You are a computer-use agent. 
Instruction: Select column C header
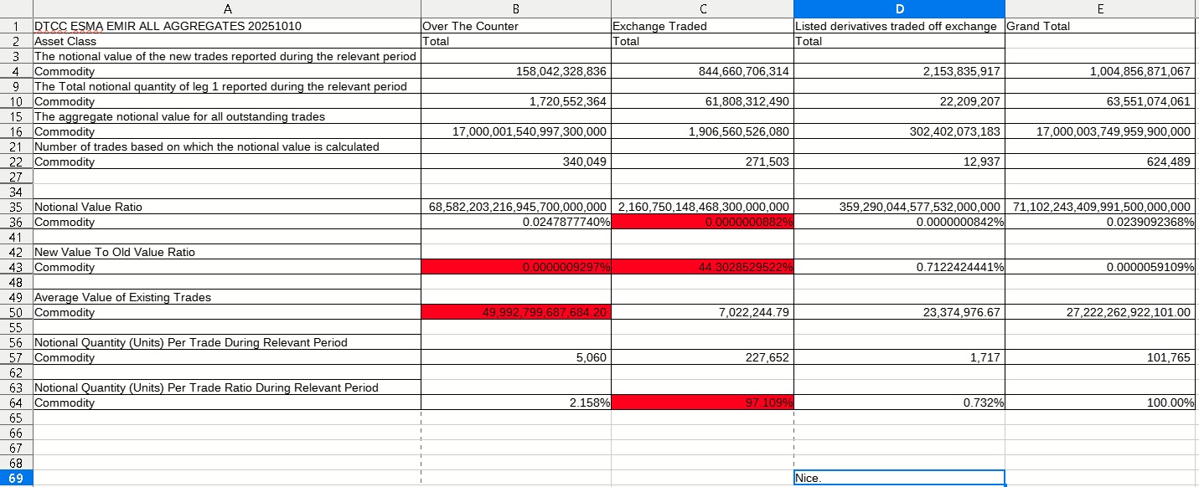702,9
